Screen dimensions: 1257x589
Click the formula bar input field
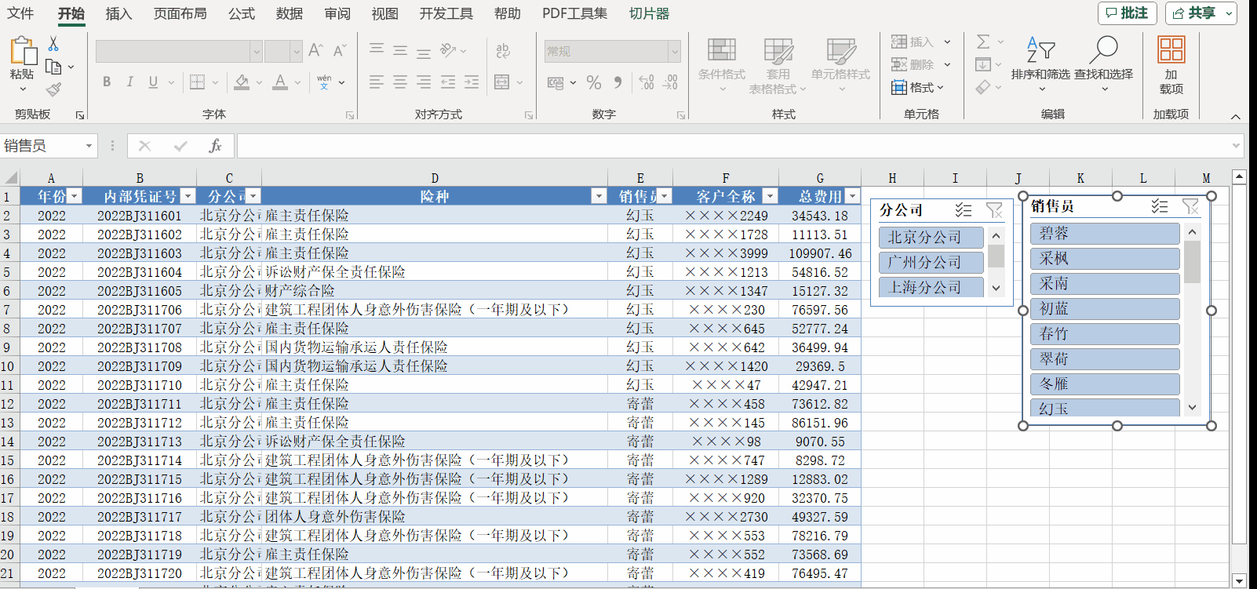pos(730,146)
